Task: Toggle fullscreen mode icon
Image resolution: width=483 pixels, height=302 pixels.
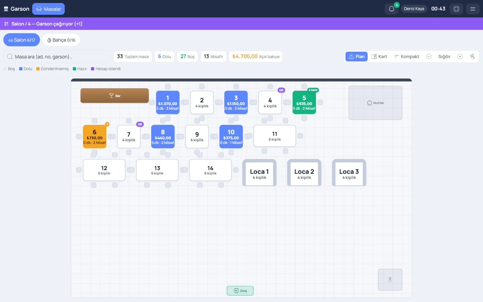Action: 456,9
